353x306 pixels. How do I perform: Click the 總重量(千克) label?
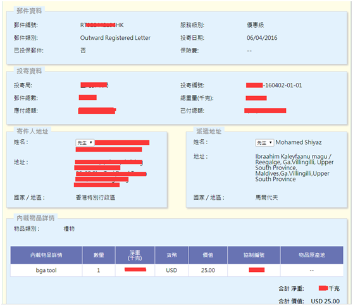point(197,98)
